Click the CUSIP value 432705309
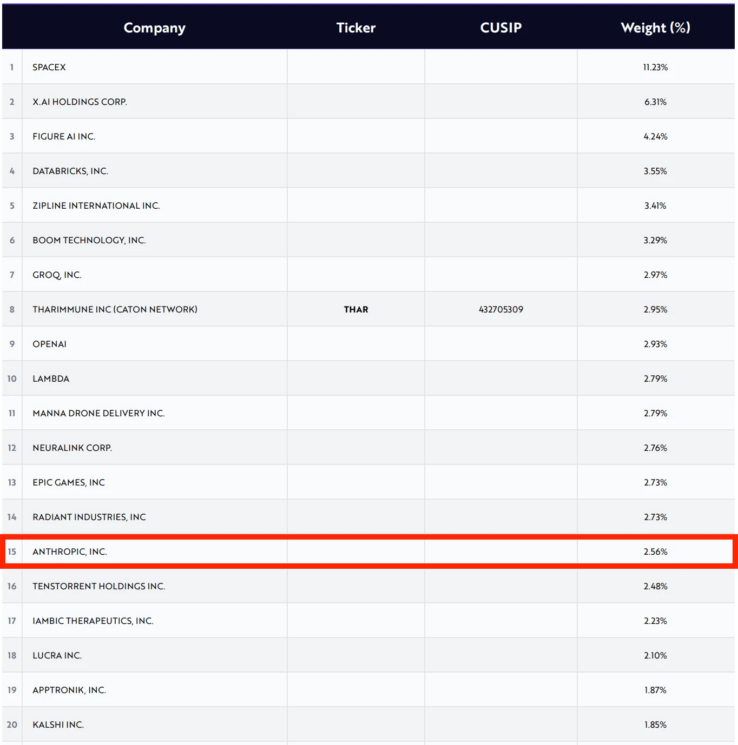 coord(500,309)
